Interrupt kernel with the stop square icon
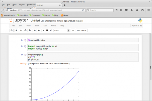152x101 pixels. (47, 30)
